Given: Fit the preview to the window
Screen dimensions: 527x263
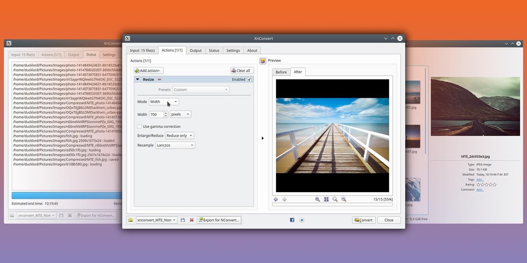Looking at the screenshot, I should pyautogui.click(x=326, y=199).
